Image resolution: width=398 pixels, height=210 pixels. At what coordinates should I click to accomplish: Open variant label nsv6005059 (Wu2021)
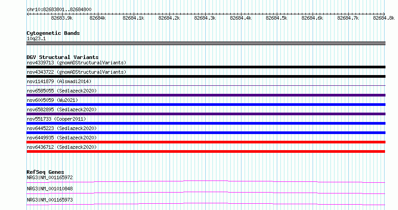coord(52,100)
